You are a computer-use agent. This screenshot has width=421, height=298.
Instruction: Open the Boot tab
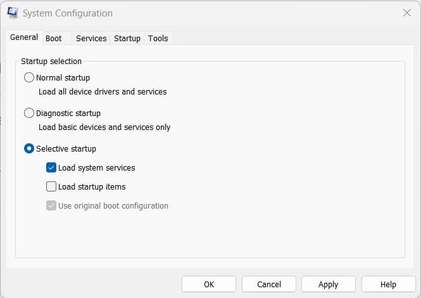pos(54,39)
